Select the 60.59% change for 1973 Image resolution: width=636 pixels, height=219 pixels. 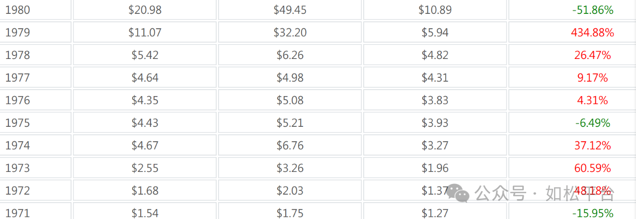[592, 168]
